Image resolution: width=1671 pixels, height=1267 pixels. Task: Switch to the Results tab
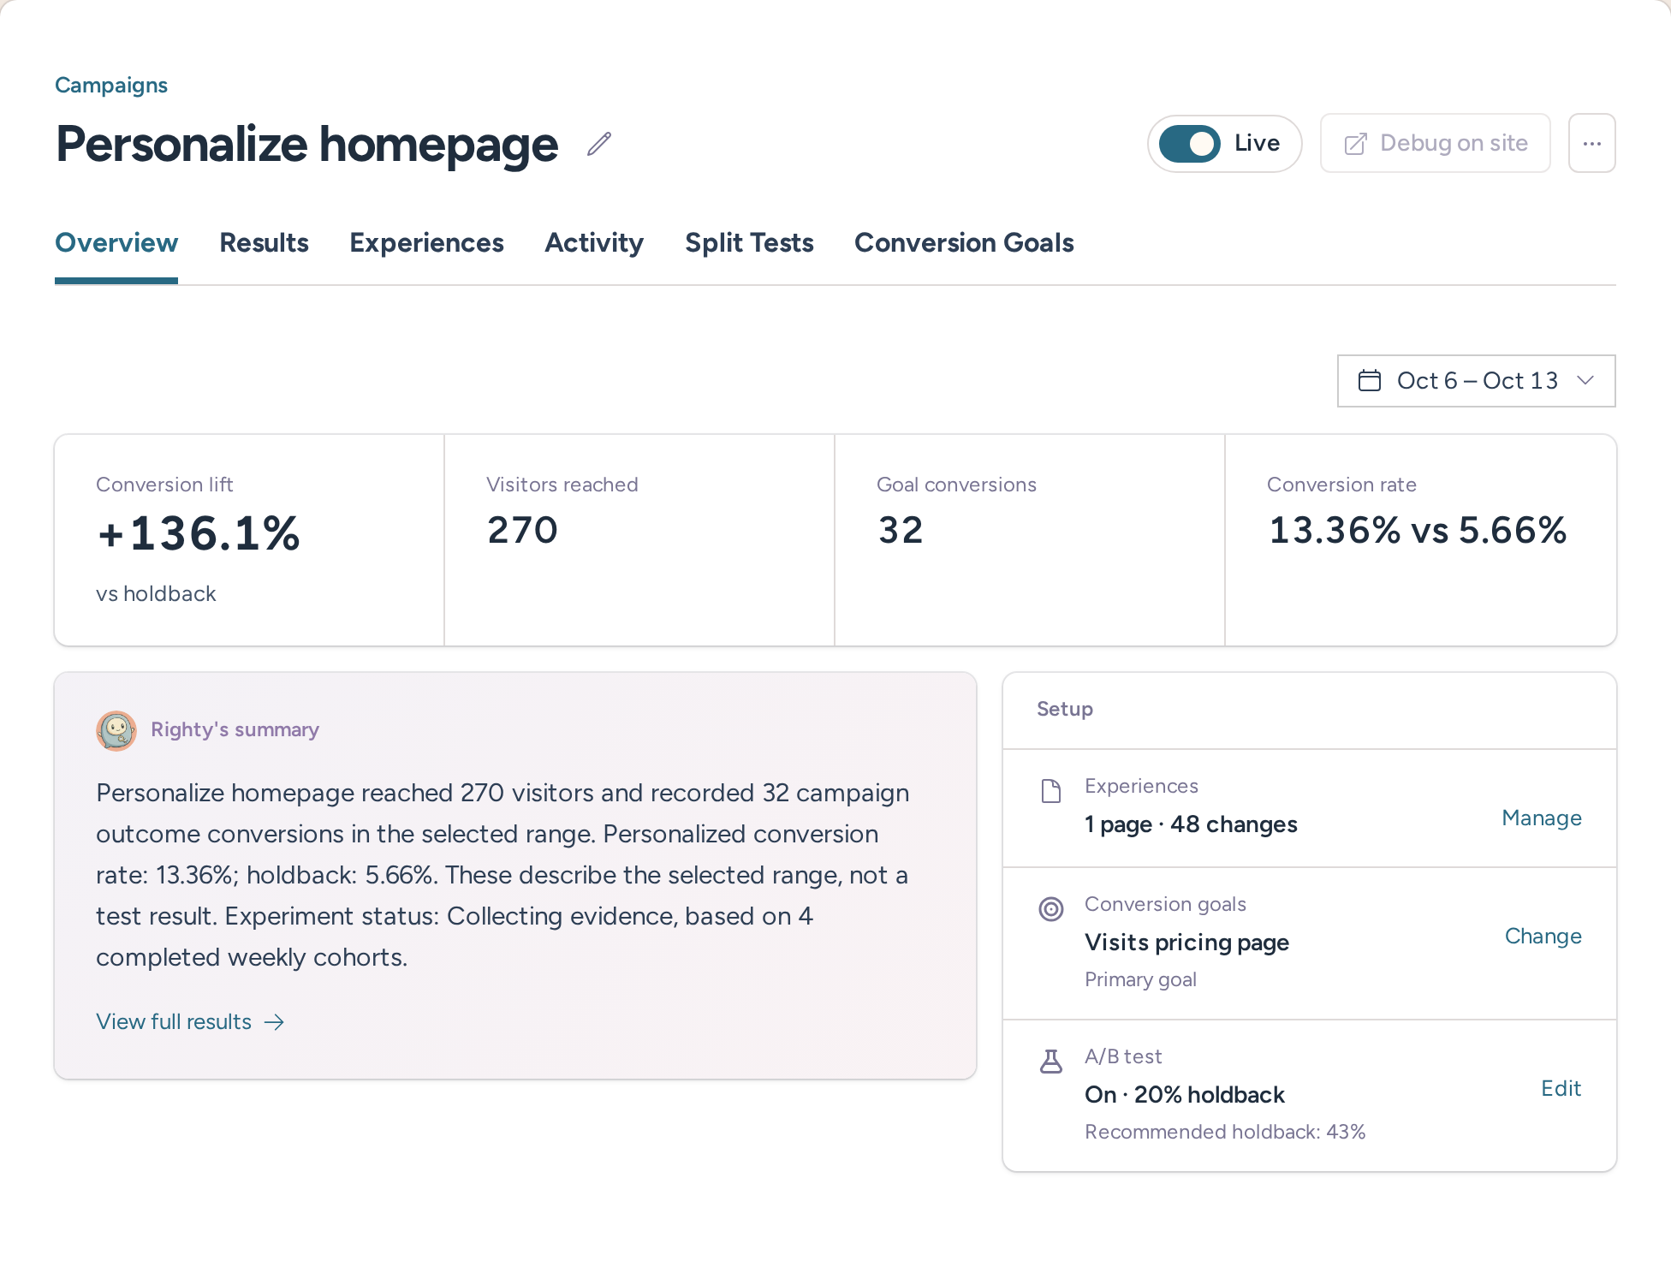pyautogui.click(x=264, y=243)
